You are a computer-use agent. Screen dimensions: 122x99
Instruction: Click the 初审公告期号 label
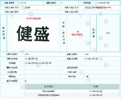12,54
